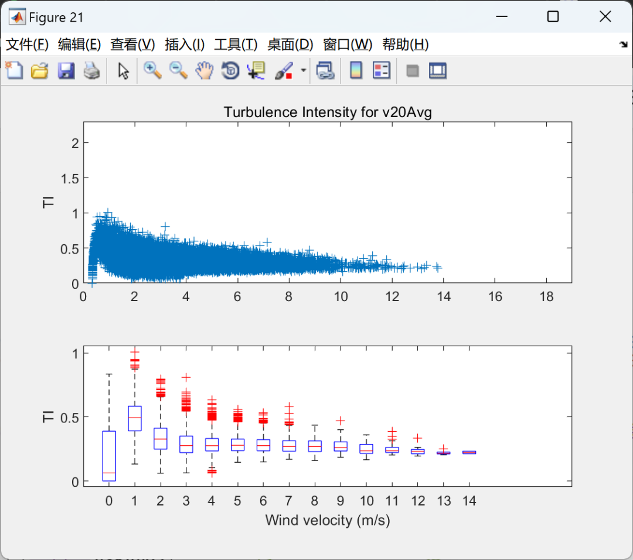633x560 pixels.
Task: Click the box plot box at velocity 0
Action: pyautogui.click(x=109, y=456)
